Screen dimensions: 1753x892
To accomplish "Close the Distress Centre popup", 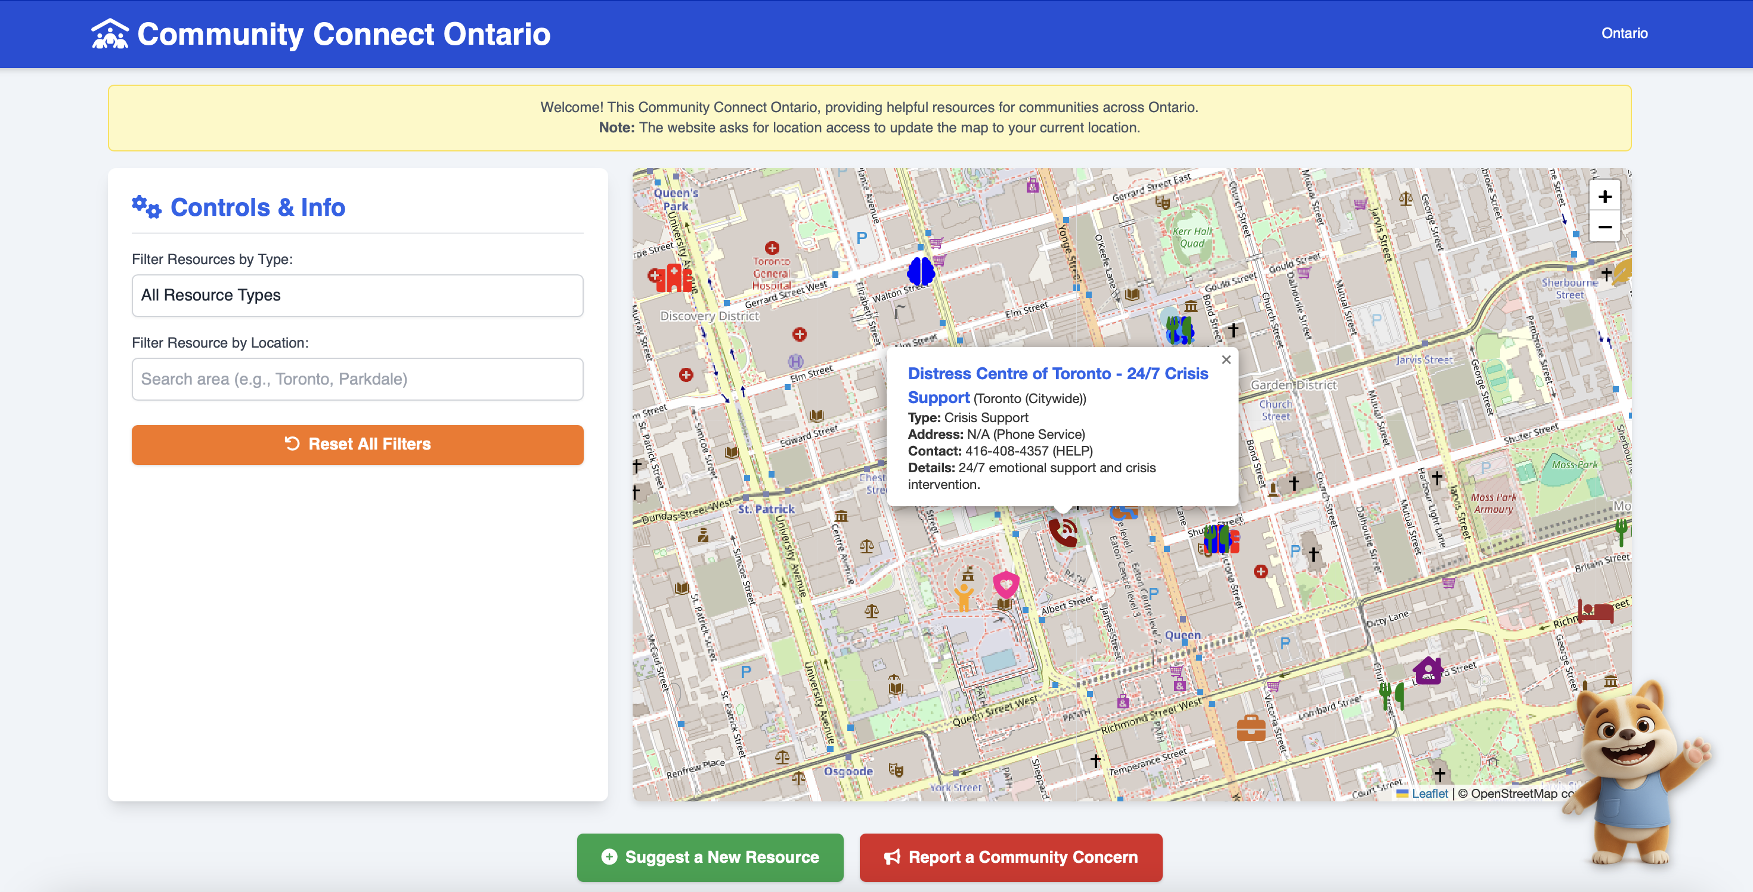I will click(1225, 360).
